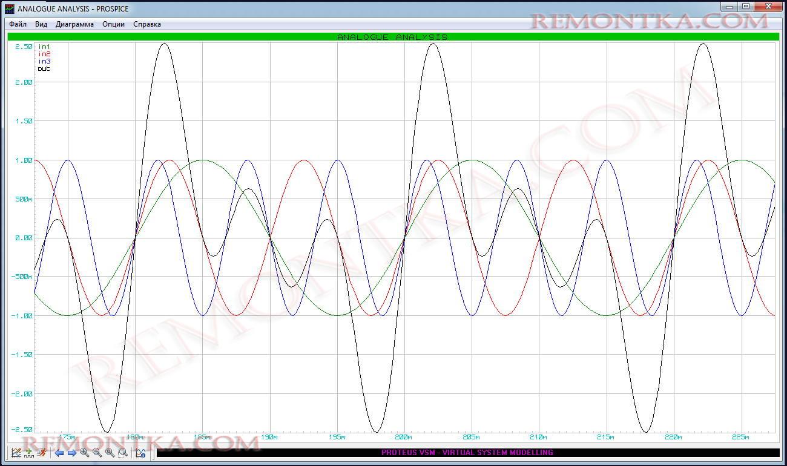Click the green ANALOGUE ANALYSIS graph title bar
Image resolution: width=787 pixels, height=466 pixels.
tap(393, 37)
